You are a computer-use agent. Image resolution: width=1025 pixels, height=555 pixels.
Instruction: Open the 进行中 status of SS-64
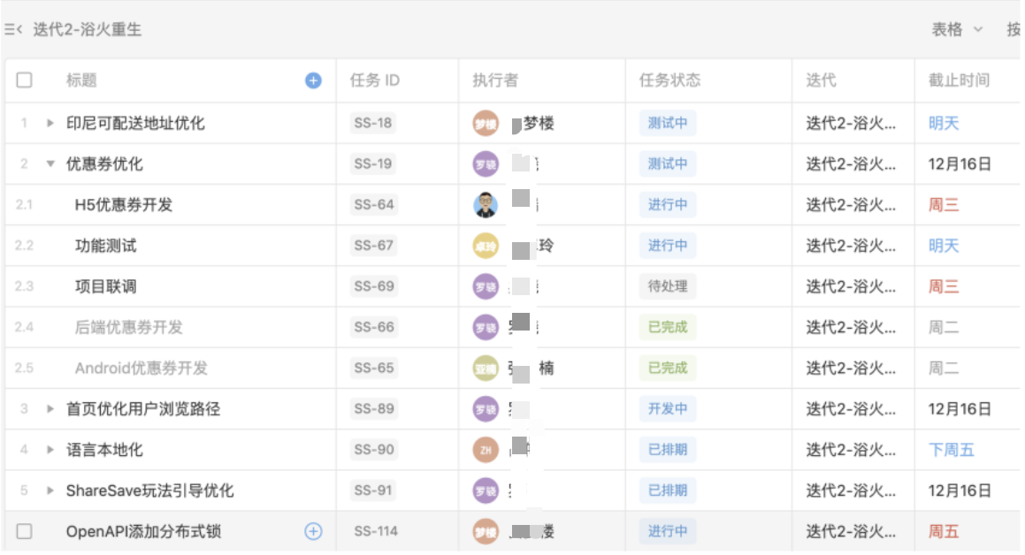coord(668,204)
